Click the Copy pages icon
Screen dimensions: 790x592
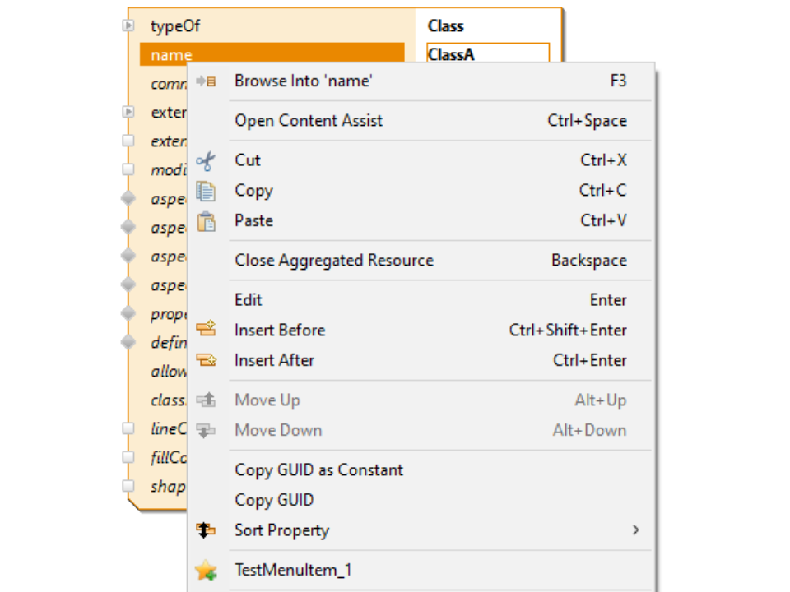coord(206,191)
